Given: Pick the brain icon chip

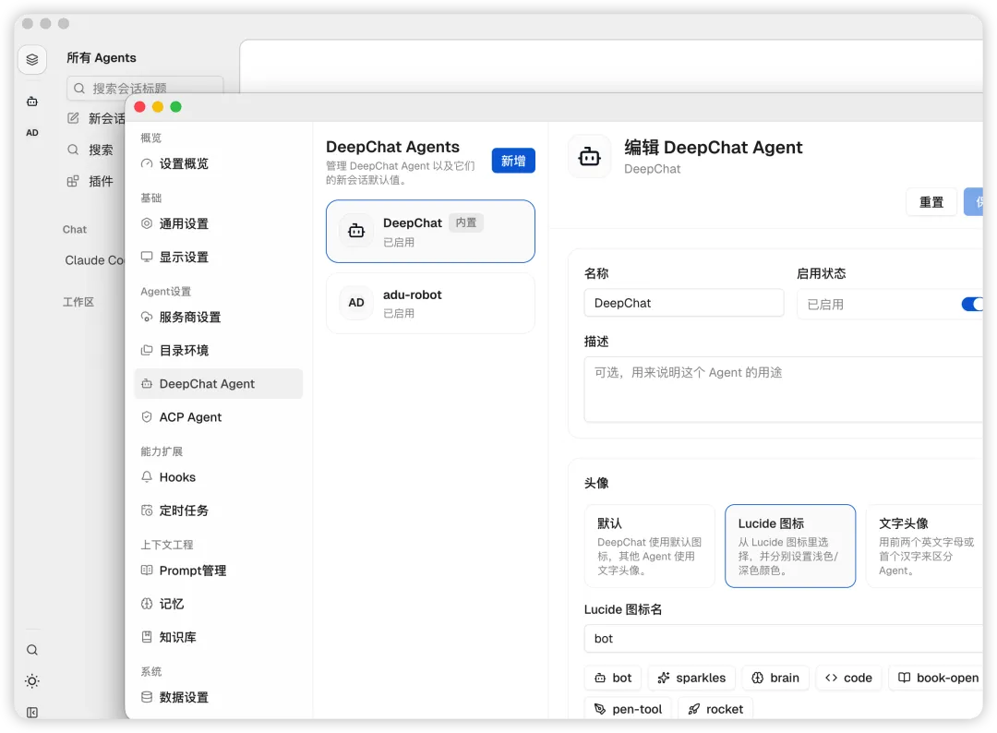Looking at the screenshot, I should point(775,678).
